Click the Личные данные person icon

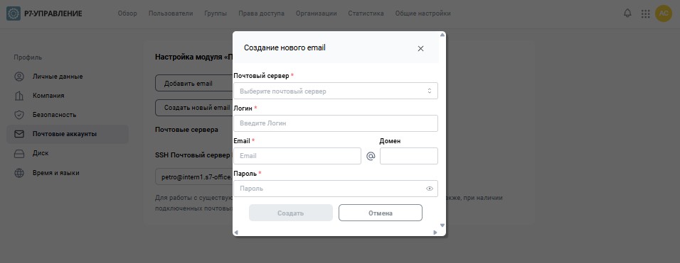19,77
